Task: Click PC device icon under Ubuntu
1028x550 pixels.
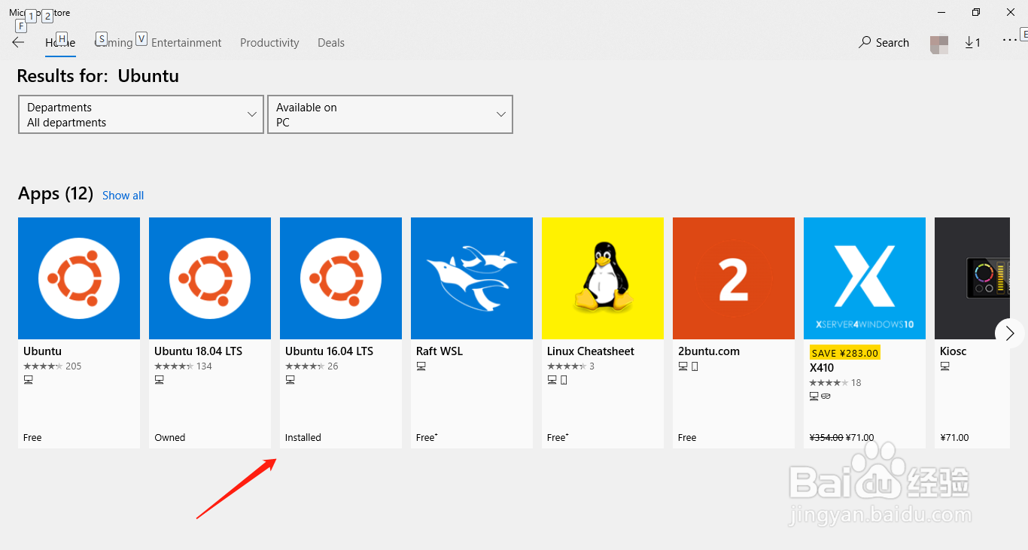Action: (x=28, y=380)
